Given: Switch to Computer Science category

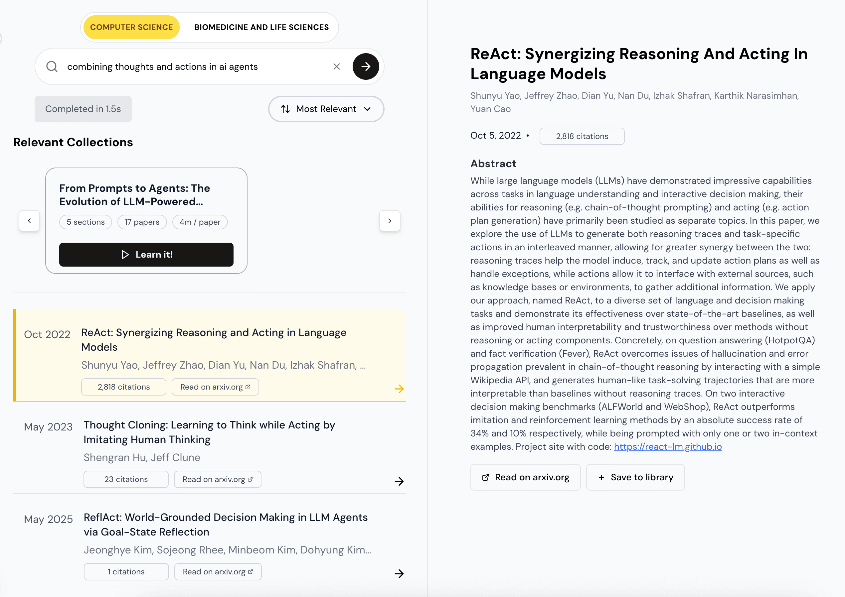Looking at the screenshot, I should coord(131,27).
